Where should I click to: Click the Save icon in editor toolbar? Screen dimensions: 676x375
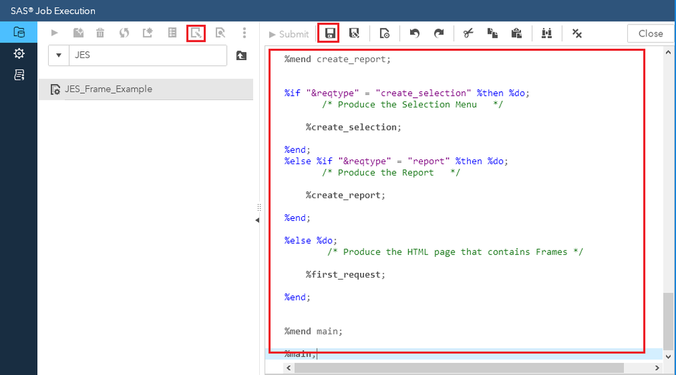click(x=330, y=33)
